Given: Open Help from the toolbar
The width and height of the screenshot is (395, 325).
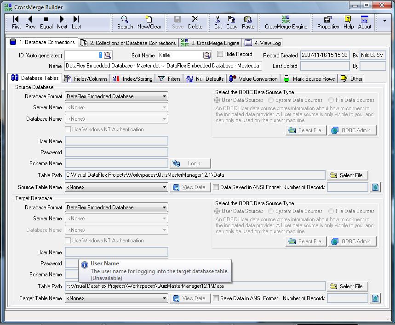Looking at the screenshot, I should (349, 22).
